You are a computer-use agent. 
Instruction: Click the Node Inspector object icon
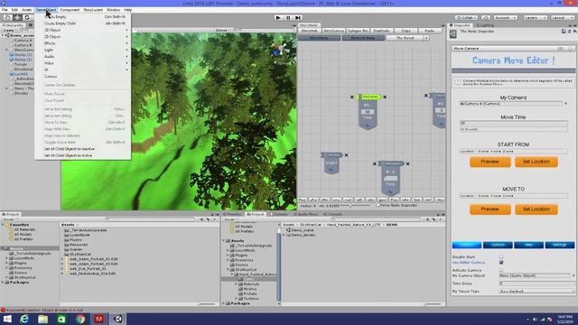(x=453, y=34)
